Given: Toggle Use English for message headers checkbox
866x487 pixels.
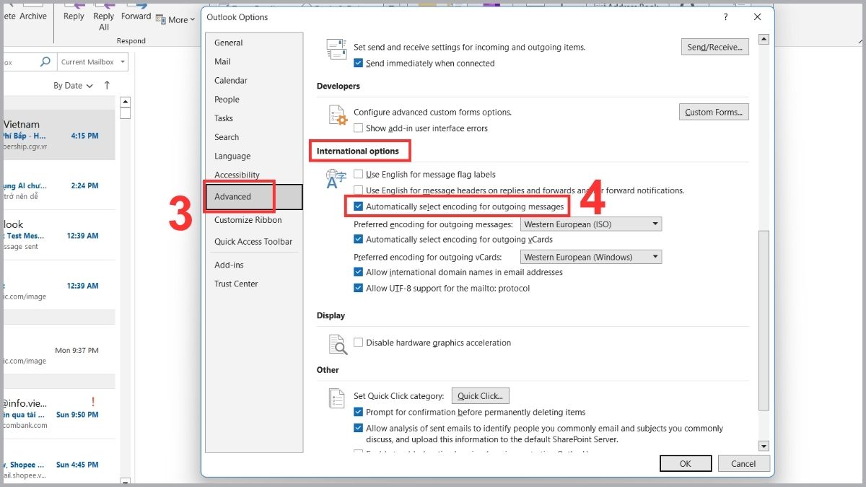Looking at the screenshot, I should 359,190.
